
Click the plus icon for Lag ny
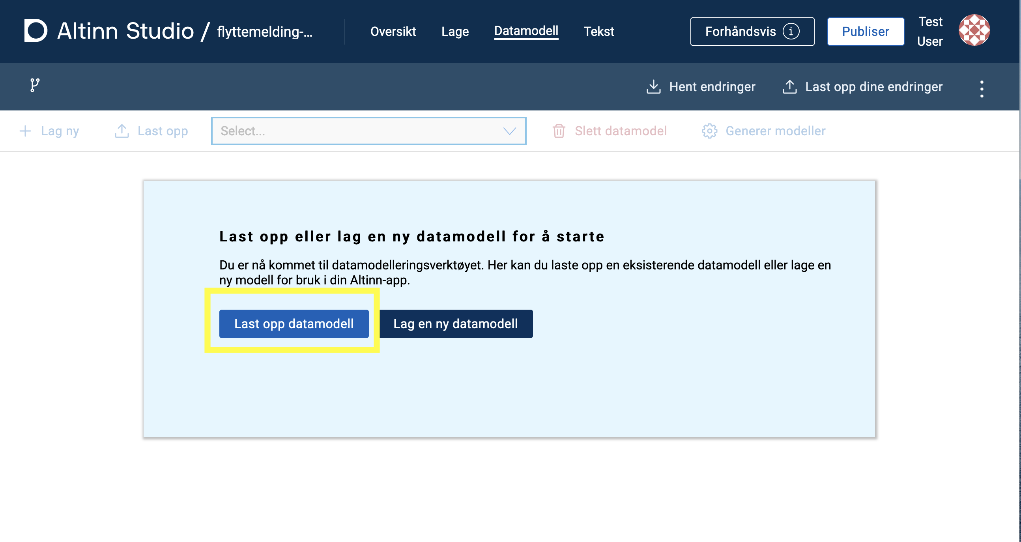click(25, 131)
